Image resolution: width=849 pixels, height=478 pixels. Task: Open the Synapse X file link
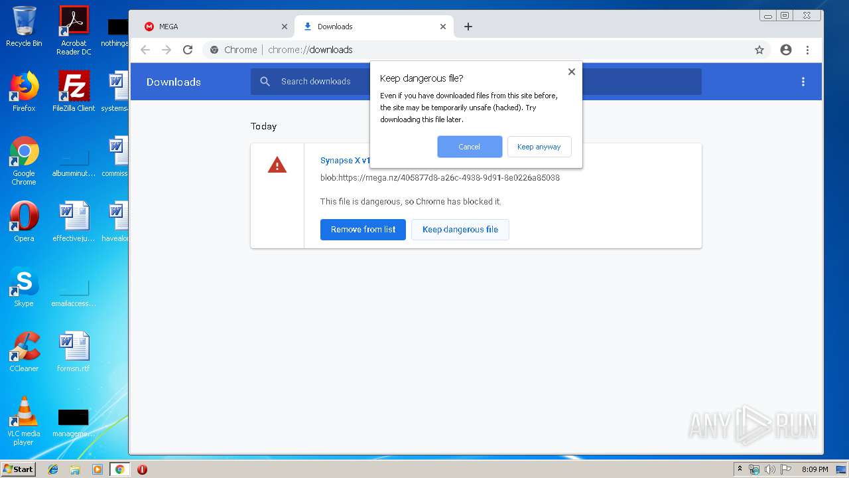[345, 160]
